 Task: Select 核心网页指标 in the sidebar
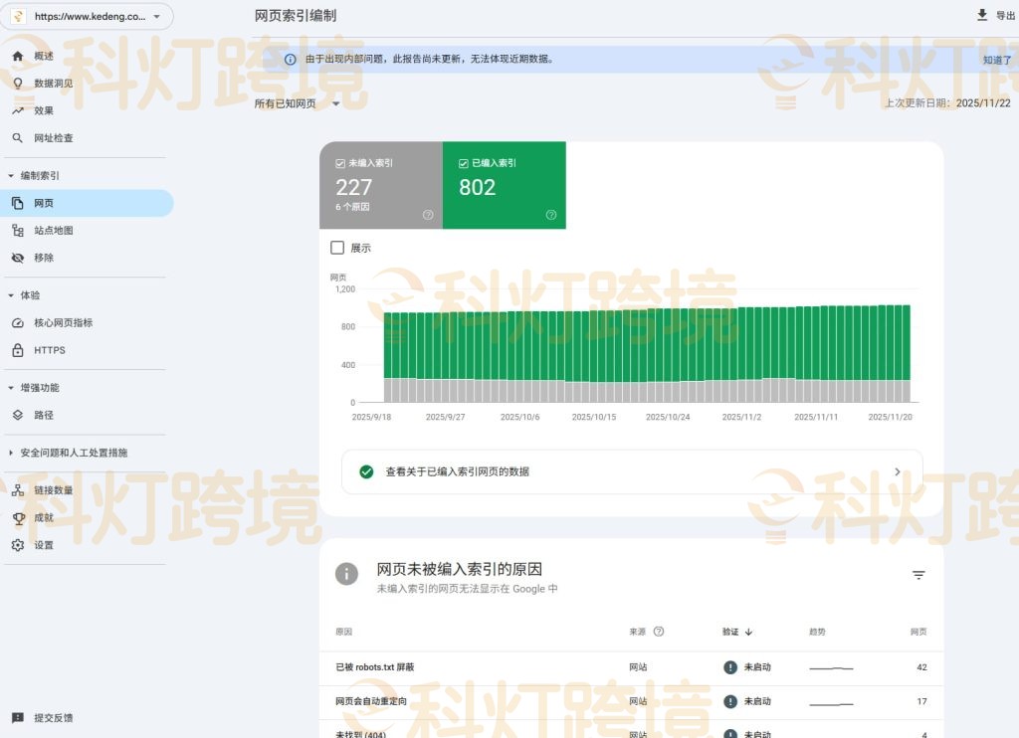(x=64, y=323)
